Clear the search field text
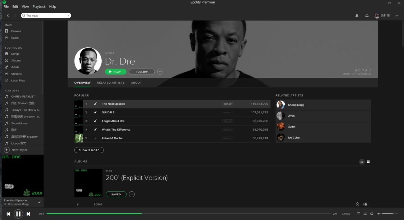The width and height of the screenshot is (404, 220). click(68, 15)
